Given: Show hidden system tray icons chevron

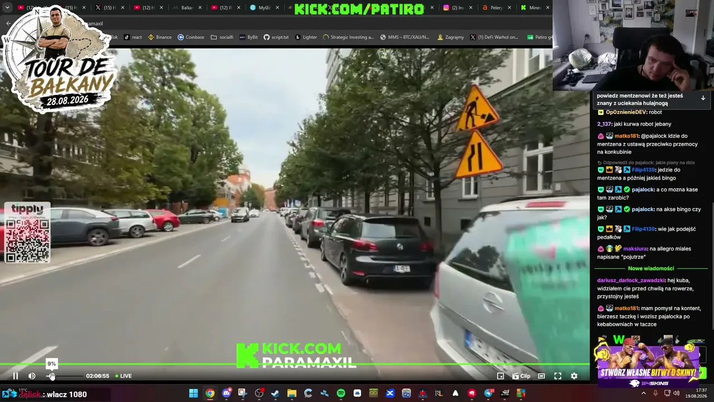Looking at the screenshot, I should point(644,394).
